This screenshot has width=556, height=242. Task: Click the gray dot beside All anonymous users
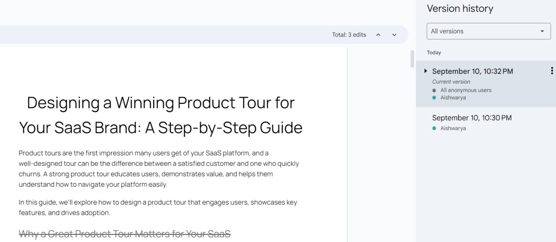point(434,90)
